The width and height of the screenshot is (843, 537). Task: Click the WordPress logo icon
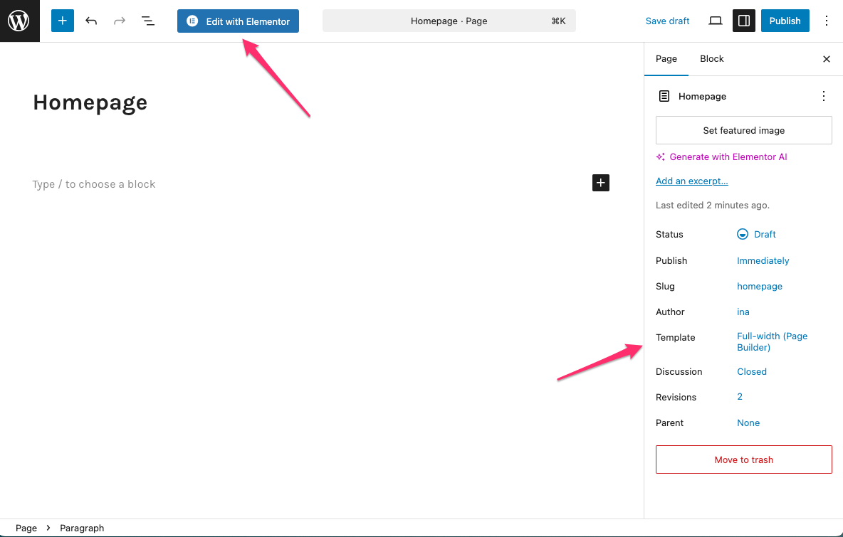[19, 21]
